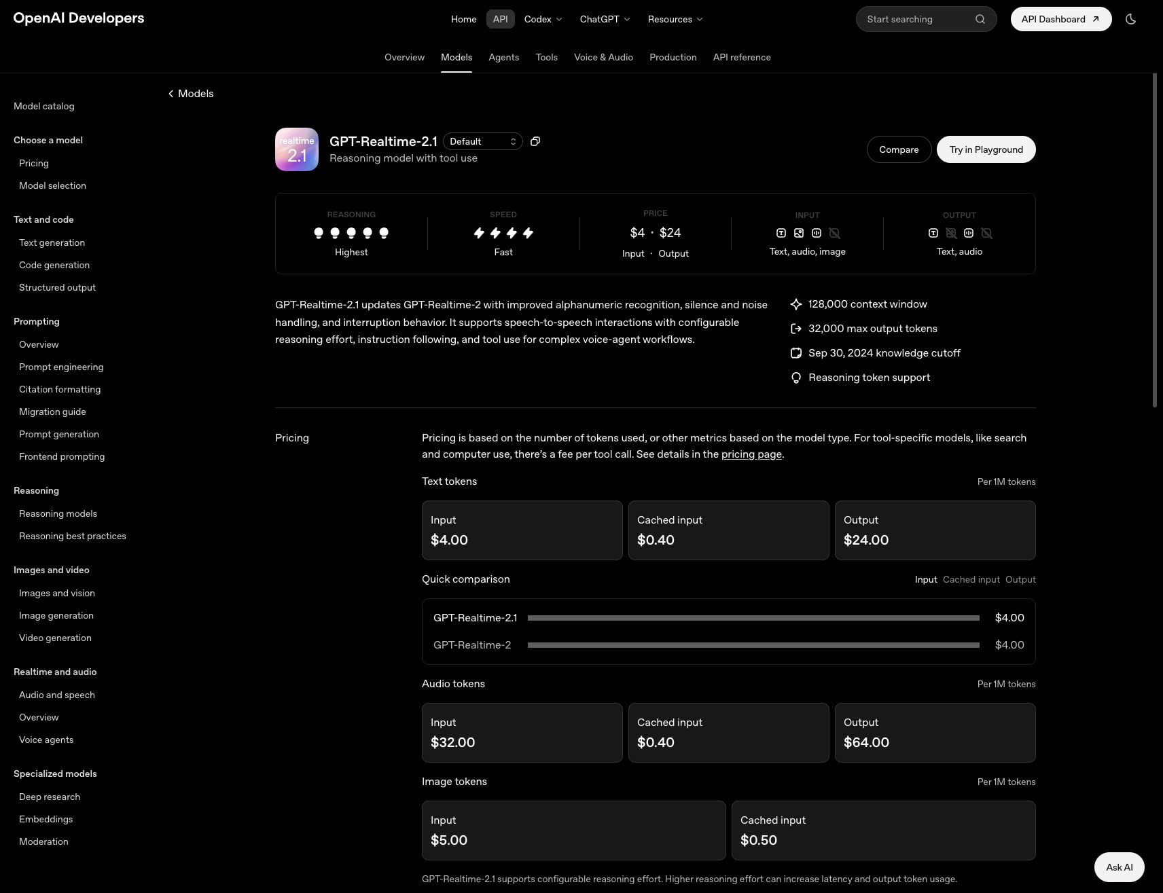Click the GPT-Realtime-2.1 model logo
1163x893 pixels.
pyautogui.click(x=297, y=149)
